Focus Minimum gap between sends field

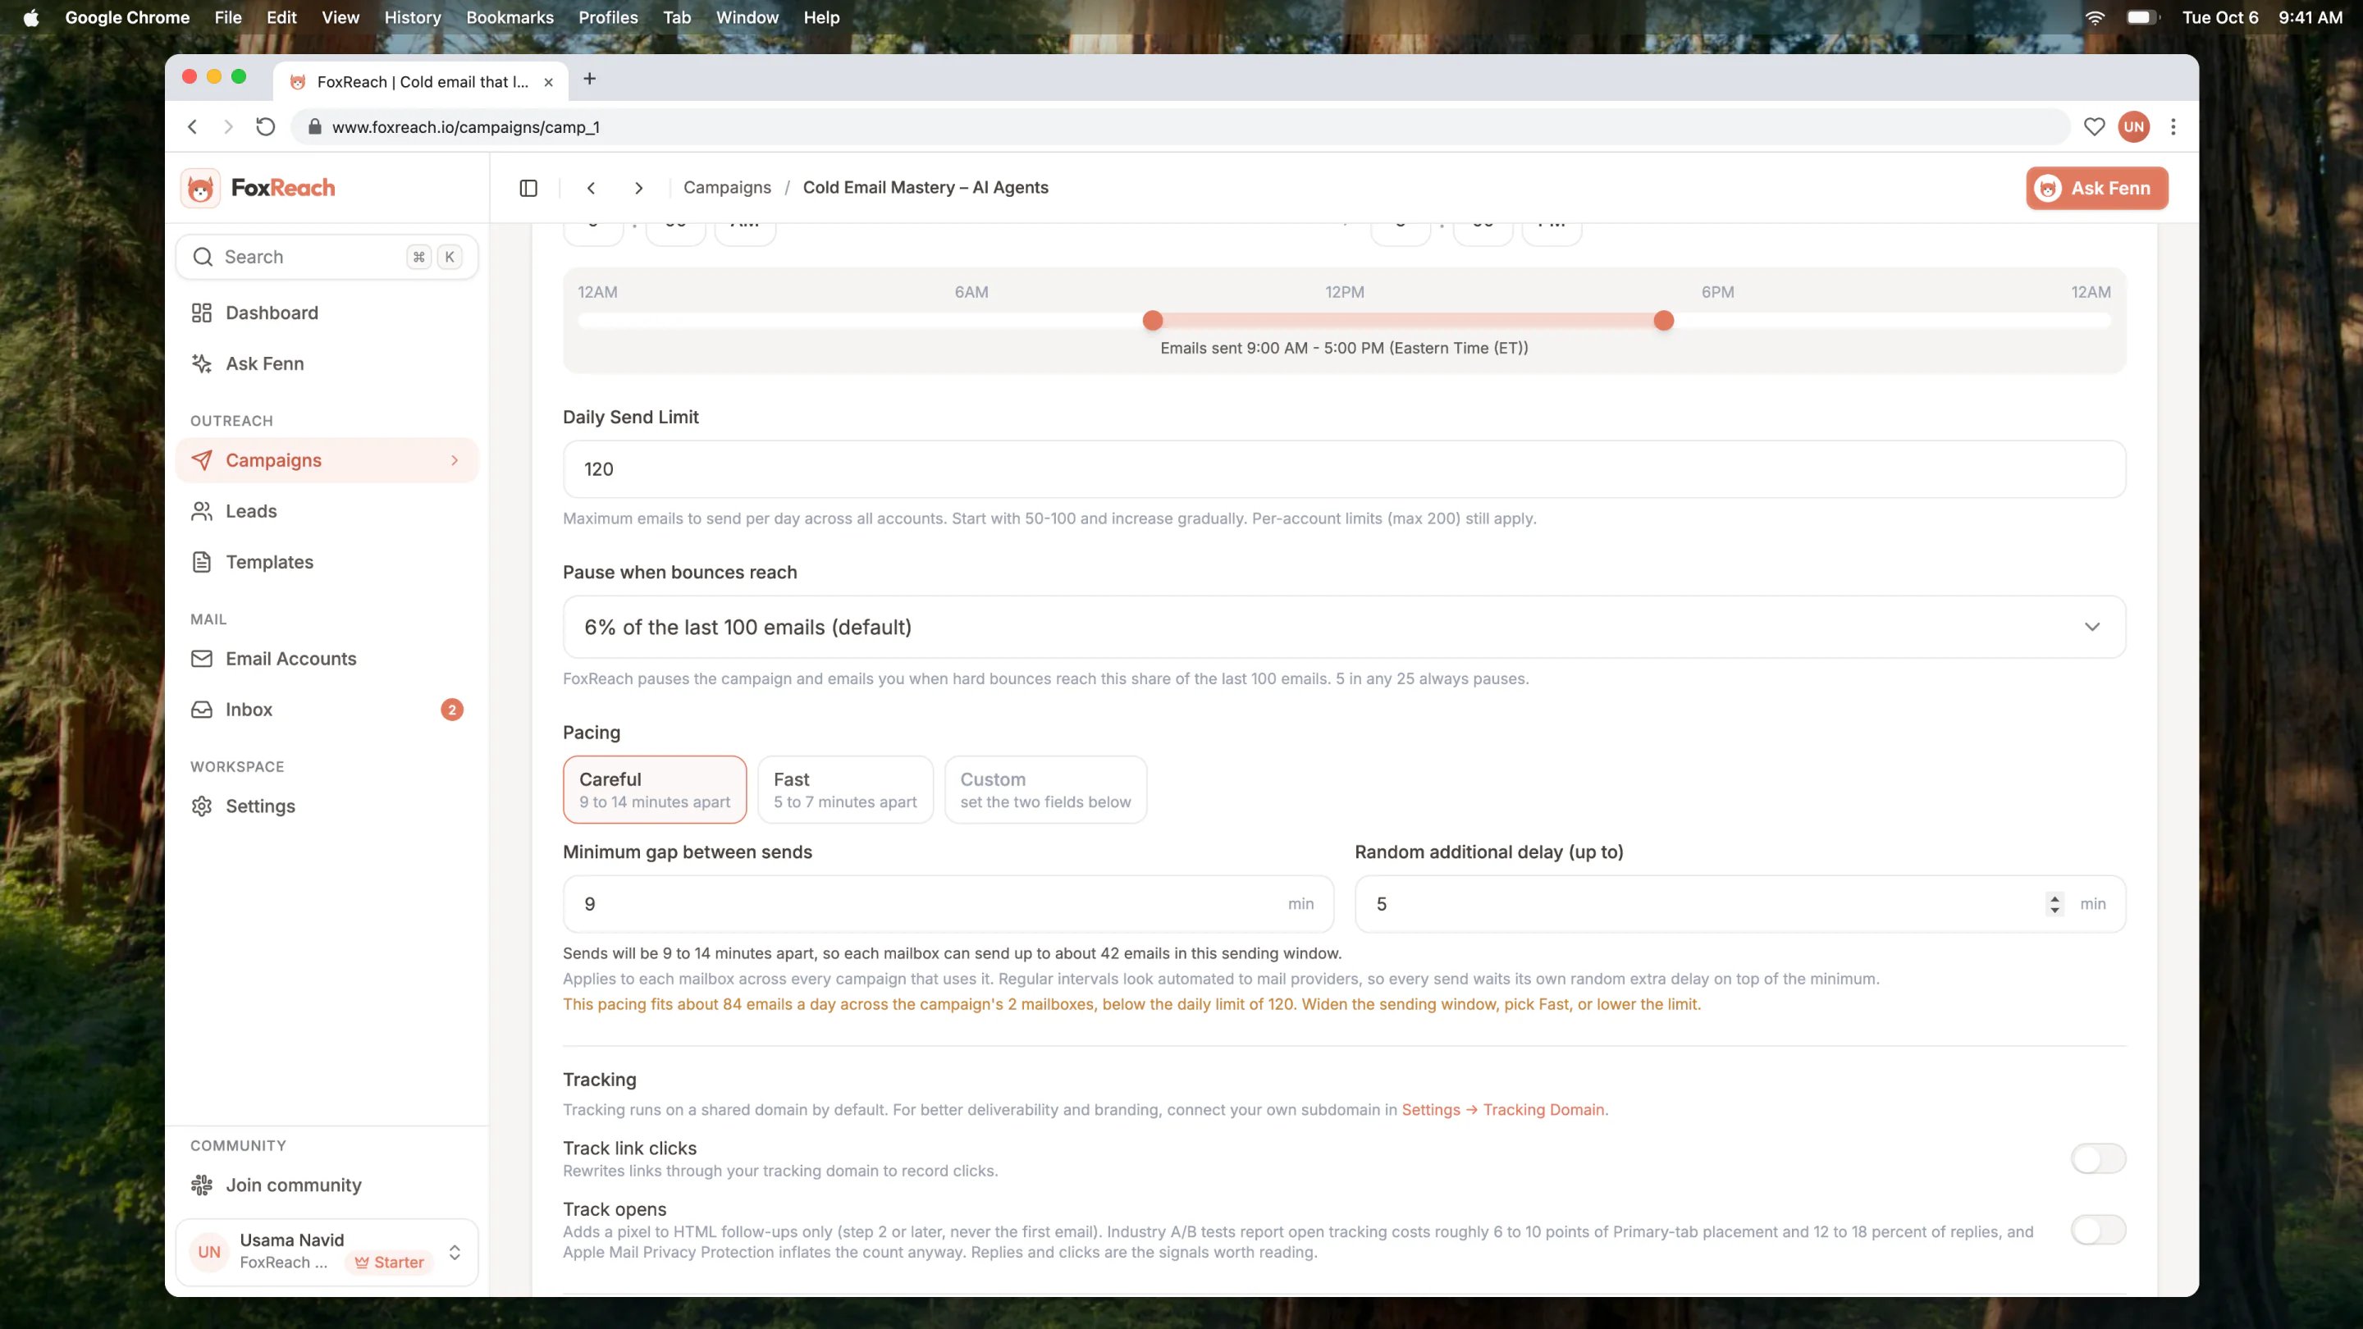click(948, 904)
